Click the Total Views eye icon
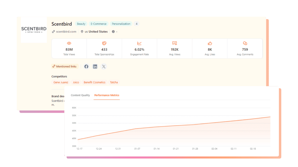 pyautogui.click(x=69, y=43)
